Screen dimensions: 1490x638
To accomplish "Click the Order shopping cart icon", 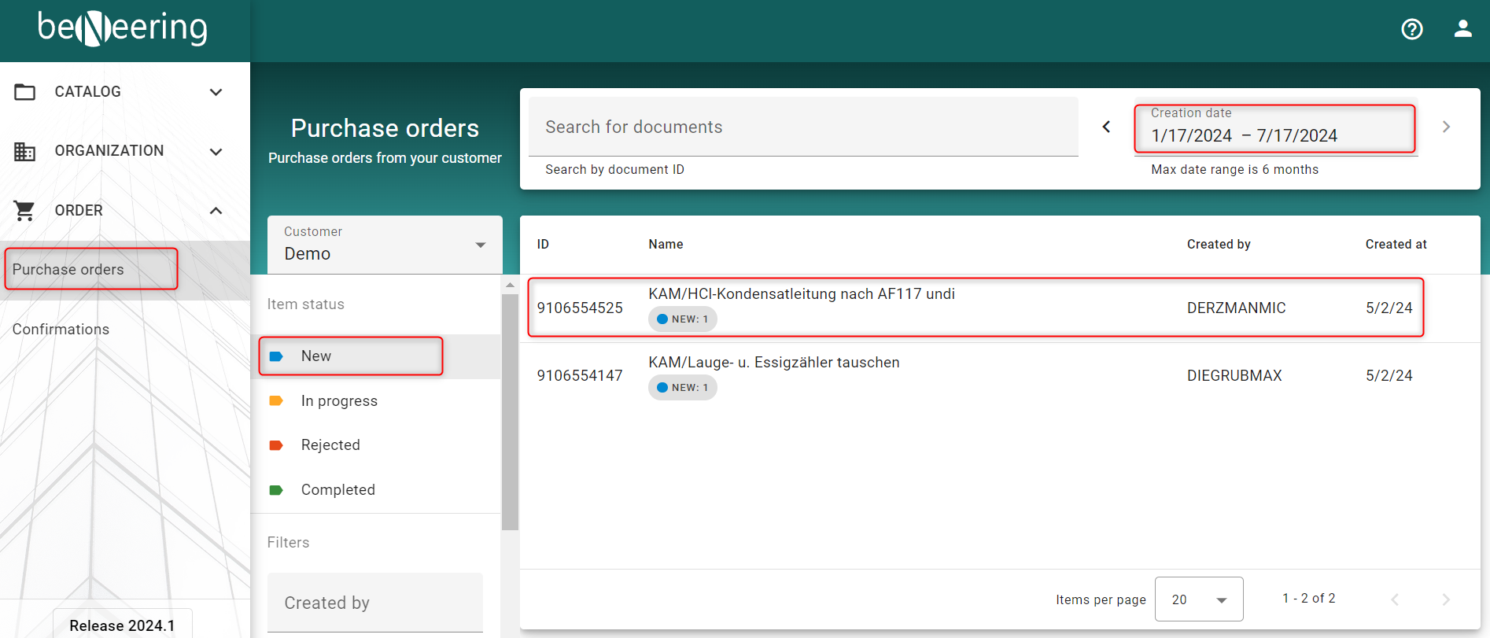I will click(x=25, y=211).
